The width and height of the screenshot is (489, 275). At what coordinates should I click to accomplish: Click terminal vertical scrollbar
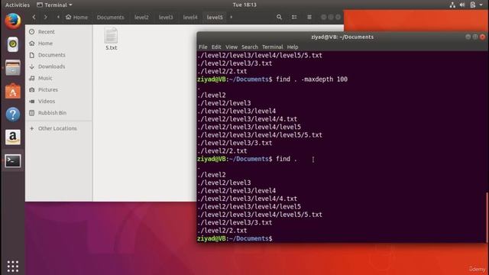[487, 217]
